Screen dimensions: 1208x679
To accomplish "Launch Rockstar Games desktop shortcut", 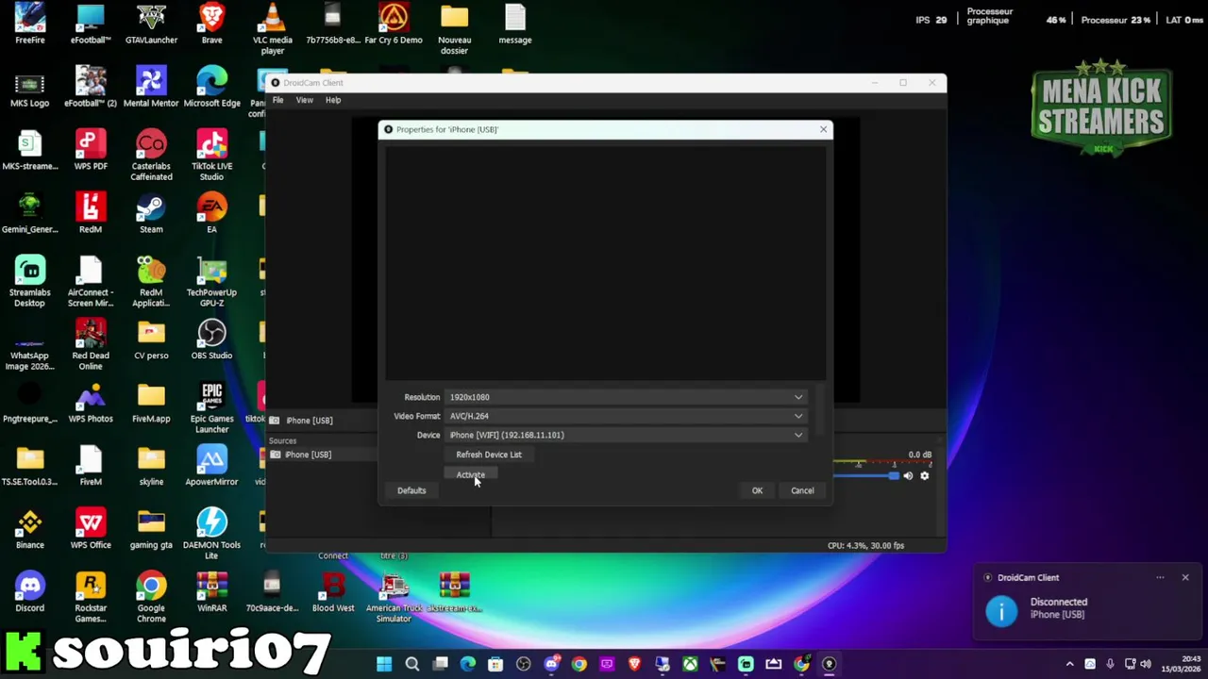I will click(x=91, y=597).
